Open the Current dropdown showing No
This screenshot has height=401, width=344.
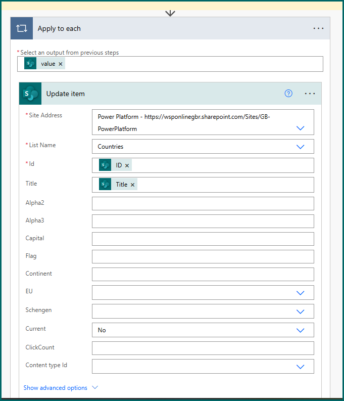point(301,330)
